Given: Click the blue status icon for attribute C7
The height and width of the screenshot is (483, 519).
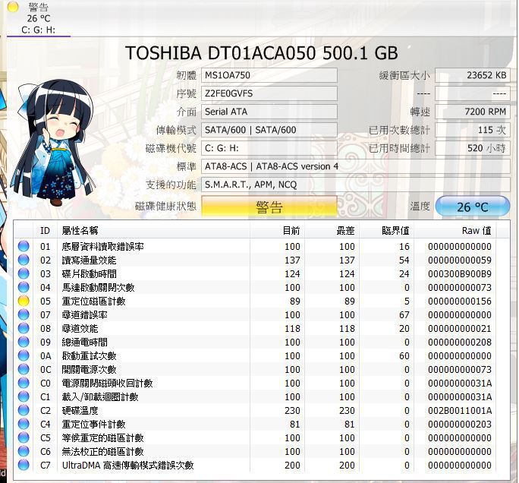Looking at the screenshot, I should 24,465.
